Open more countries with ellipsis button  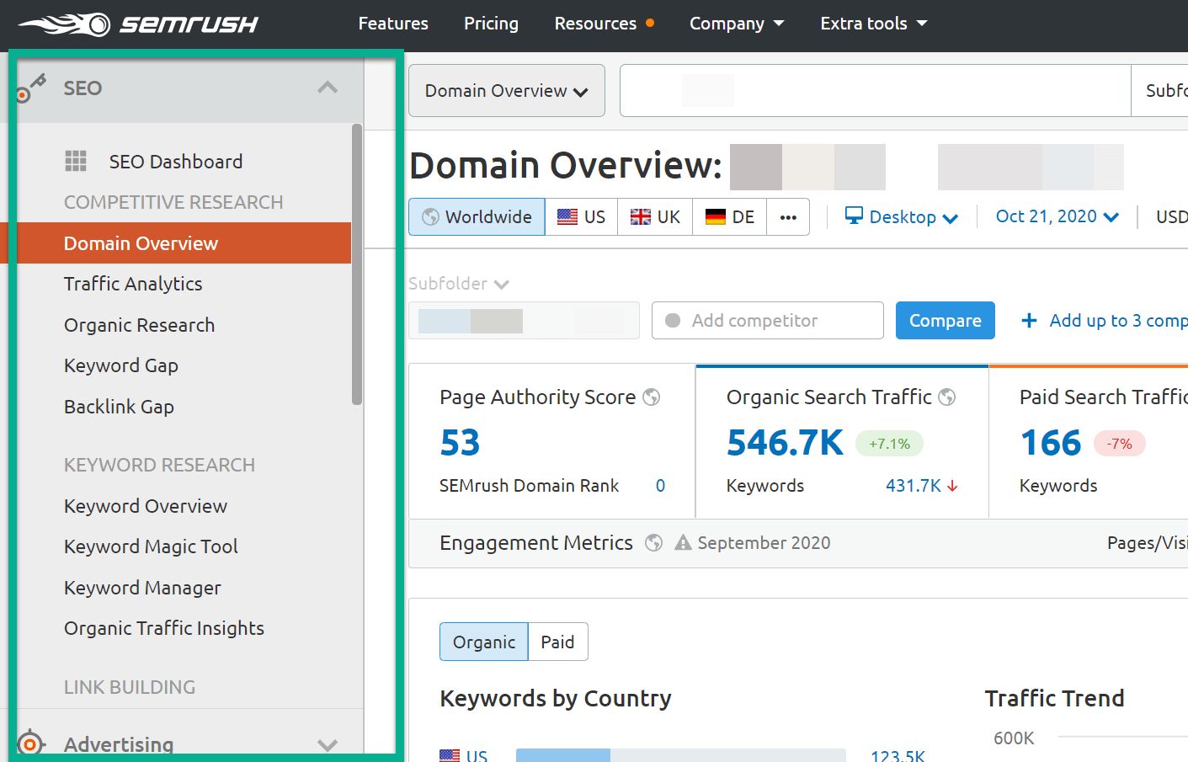(x=788, y=217)
